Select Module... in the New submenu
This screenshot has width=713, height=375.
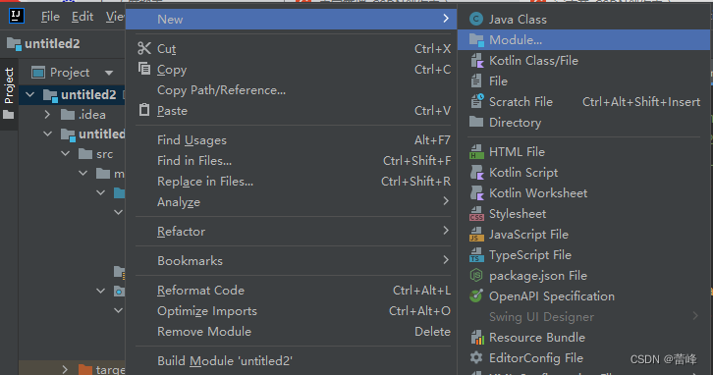click(x=583, y=40)
